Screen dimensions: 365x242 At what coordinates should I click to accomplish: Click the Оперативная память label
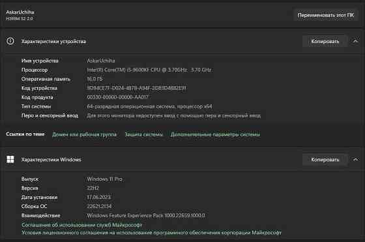click(x=46, y=79)
